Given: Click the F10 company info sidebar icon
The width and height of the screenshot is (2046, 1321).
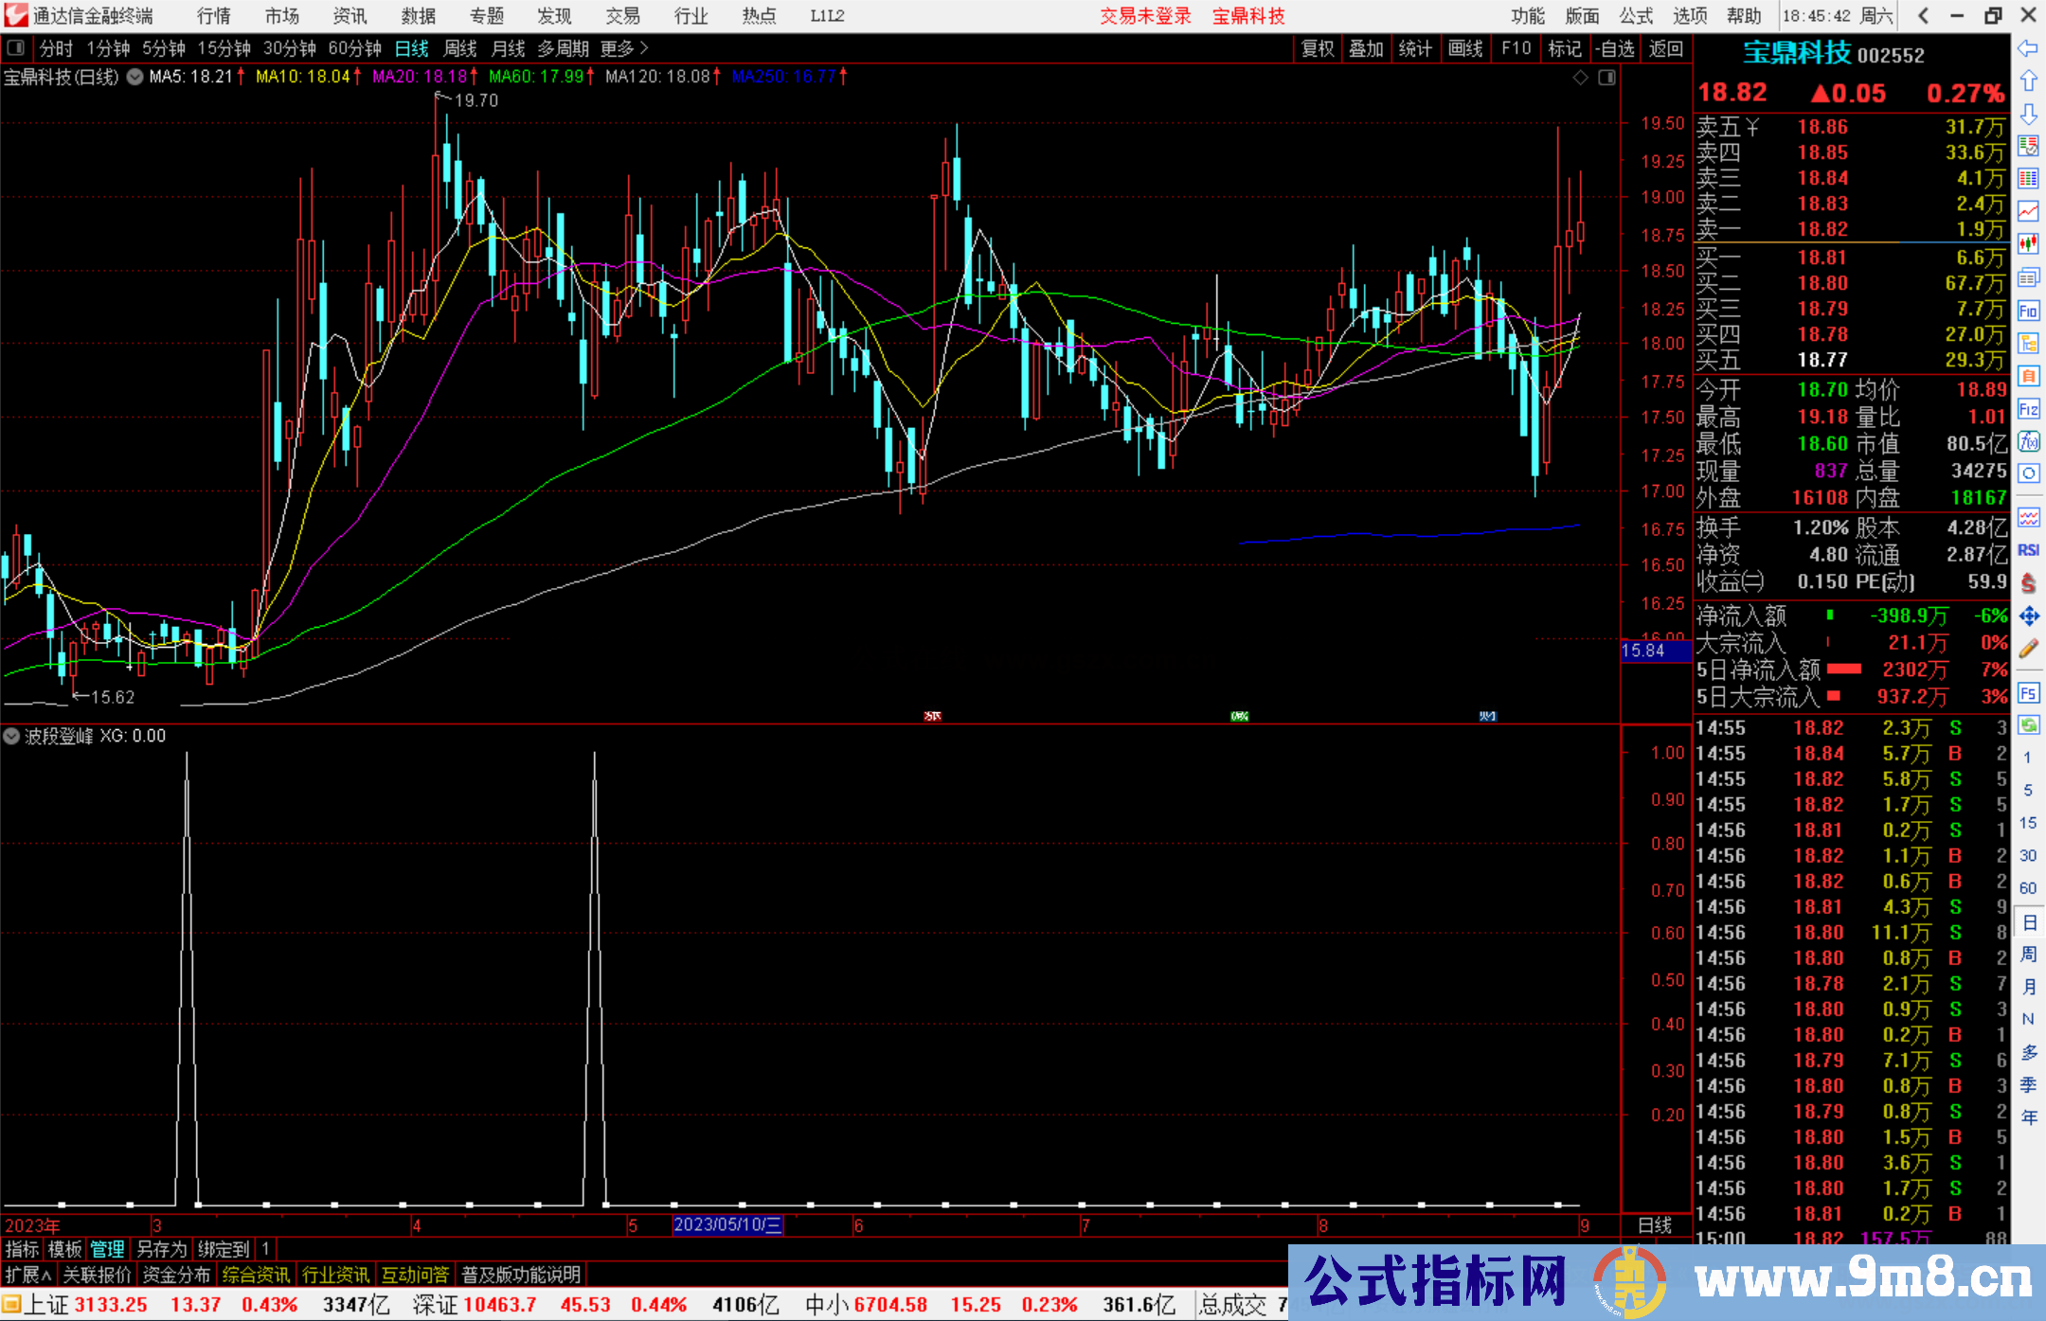Looking at the screenshot, I should click(x=2028, y=311).
